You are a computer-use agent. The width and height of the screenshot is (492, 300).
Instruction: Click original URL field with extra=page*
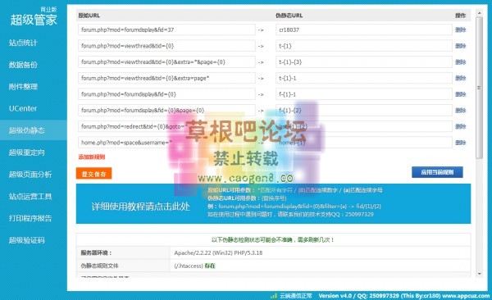click(x=166, y=78)
